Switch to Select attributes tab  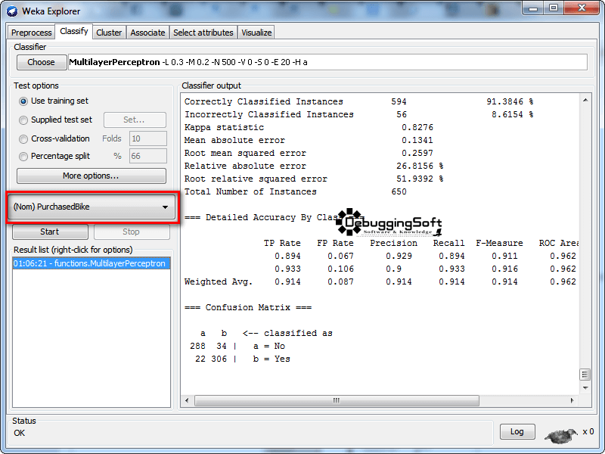click(x=203, y=33)
